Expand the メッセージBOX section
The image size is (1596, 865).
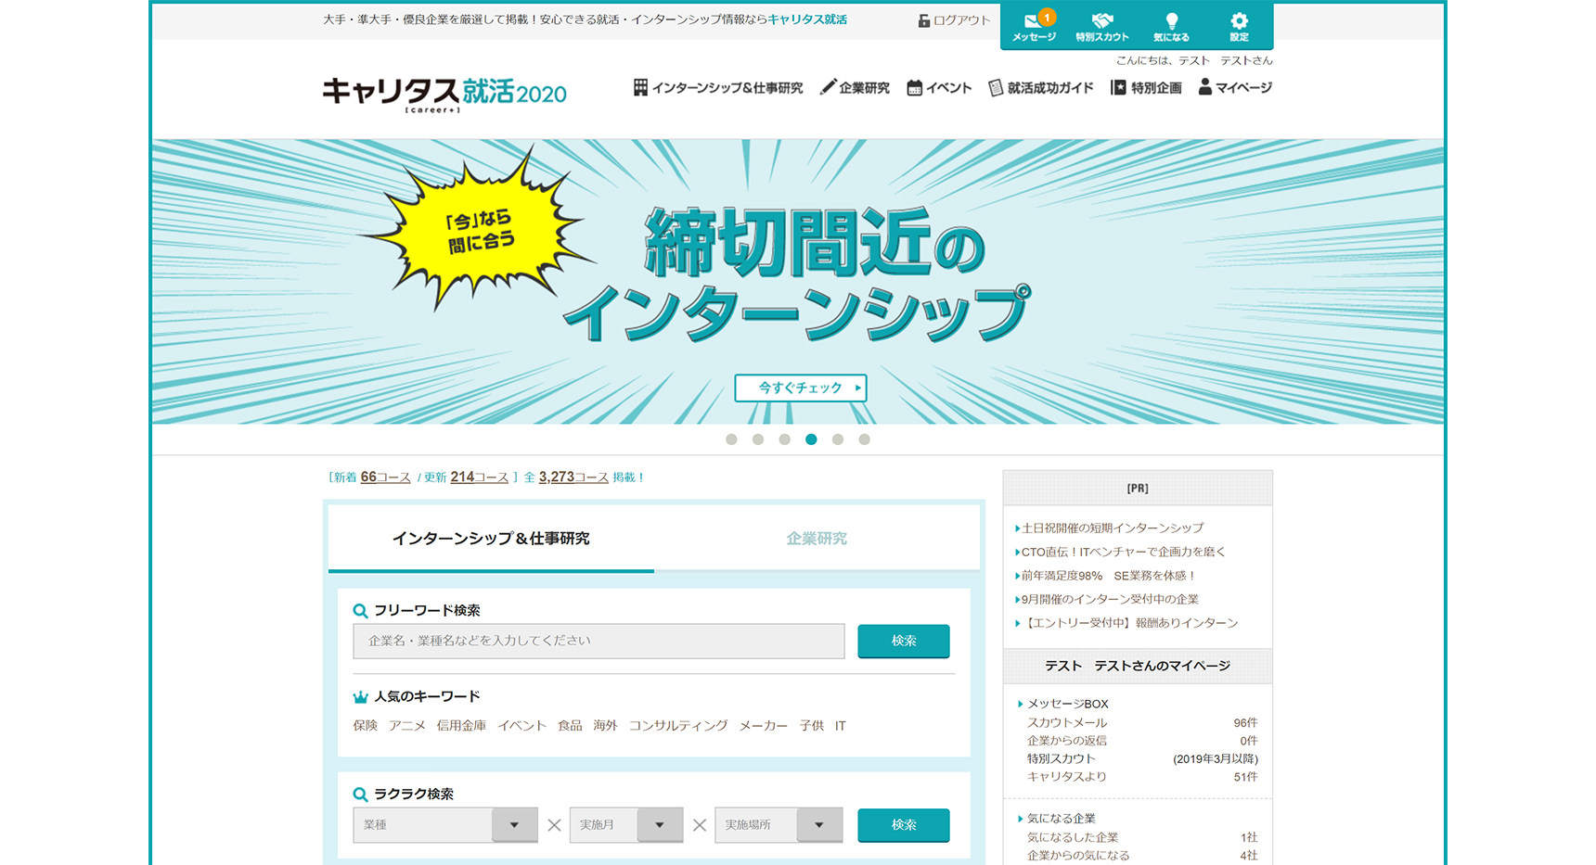pyautogui.click(x=1067, y=705)
